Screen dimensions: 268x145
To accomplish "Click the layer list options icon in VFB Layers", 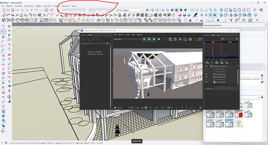I will (227, 62).
